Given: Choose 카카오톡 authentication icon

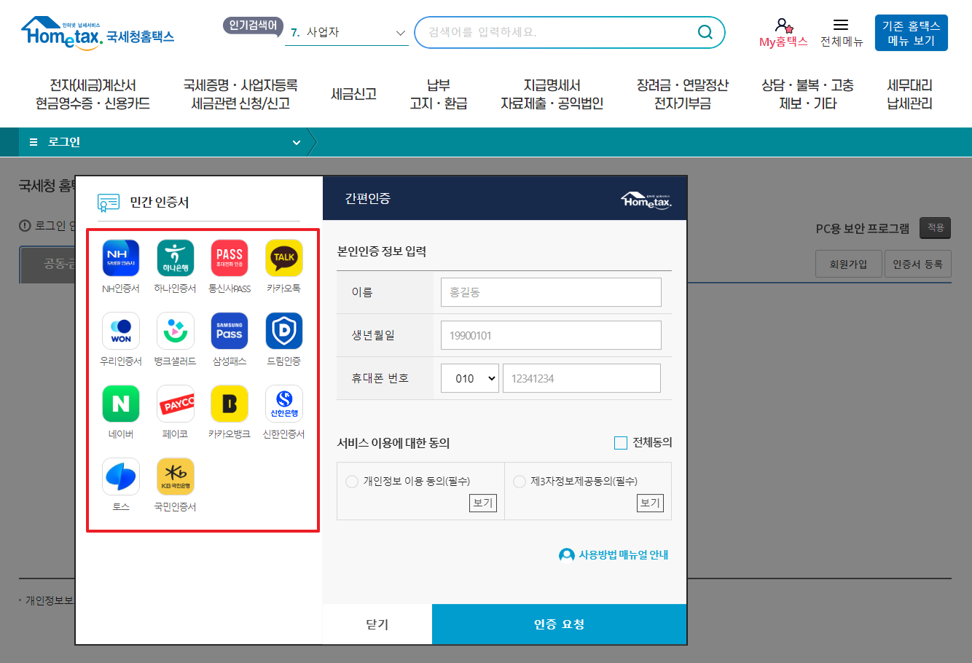Looking at the screenshot, I should pyautogui.click(x=284, y=258).
